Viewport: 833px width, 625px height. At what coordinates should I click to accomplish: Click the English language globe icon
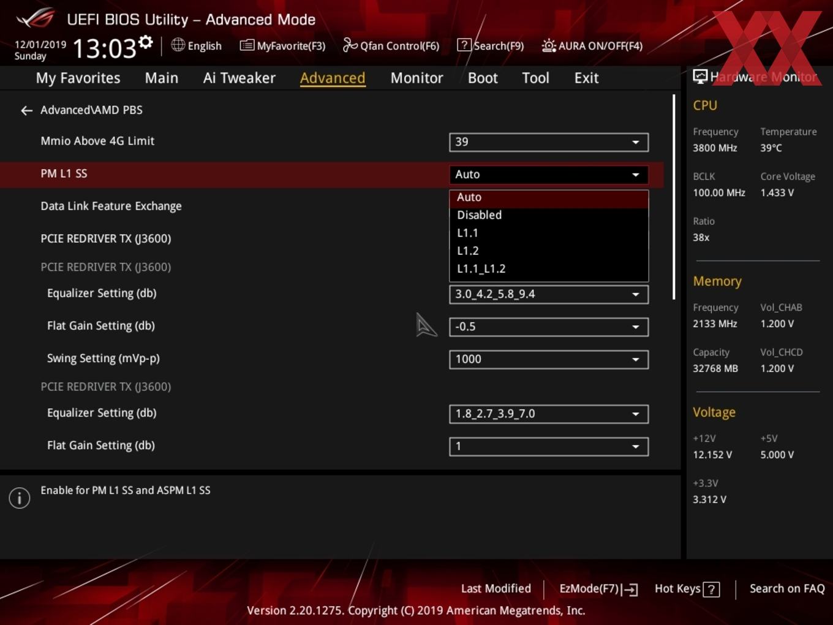178,45
